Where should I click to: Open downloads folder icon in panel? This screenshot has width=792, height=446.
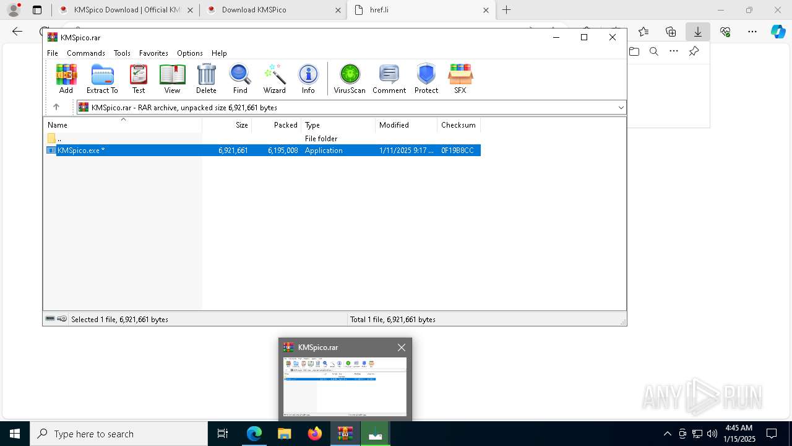(634, 51)
